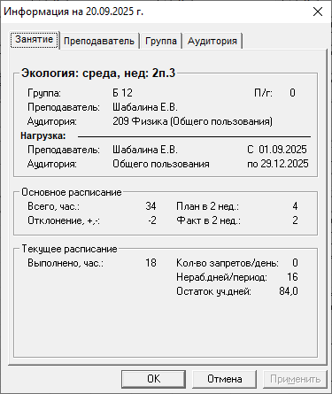Select the heading Экология: среда, нед: 2п.3
Image resolution: width=332 pixels, height=394 pixels.
click(x=98, y=73)
